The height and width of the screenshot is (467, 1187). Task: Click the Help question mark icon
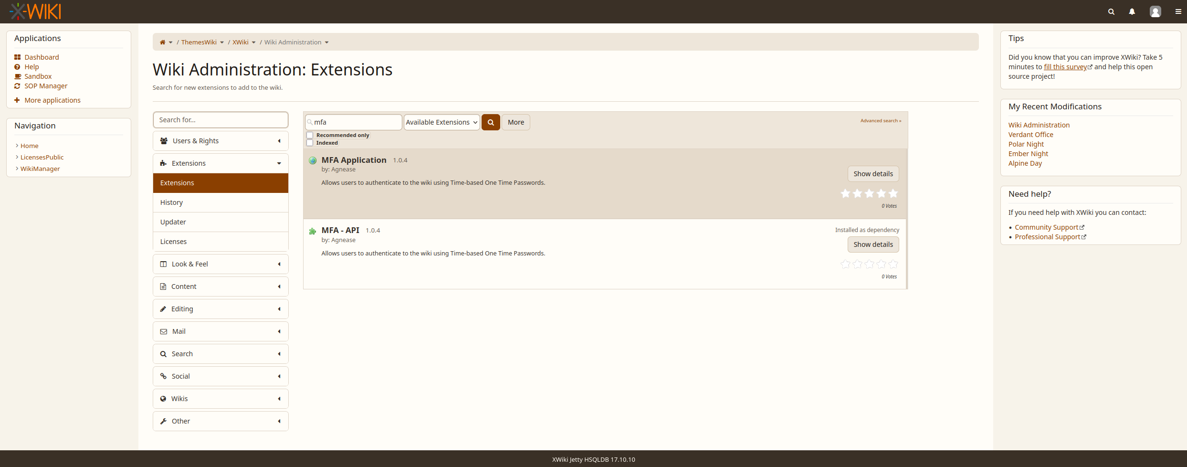(x=17, y=67)
